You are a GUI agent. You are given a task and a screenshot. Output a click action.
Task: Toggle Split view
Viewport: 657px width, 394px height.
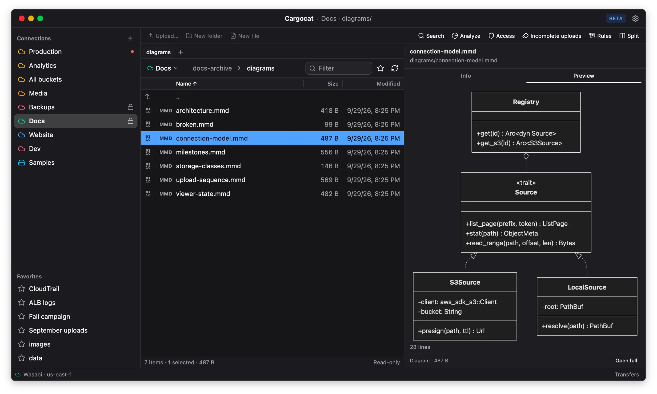click(629, 36)
